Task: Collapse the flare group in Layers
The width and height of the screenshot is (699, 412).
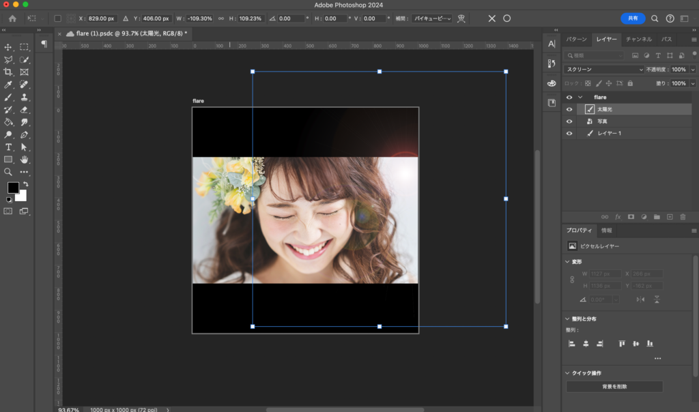Action: tap(580, 98)
